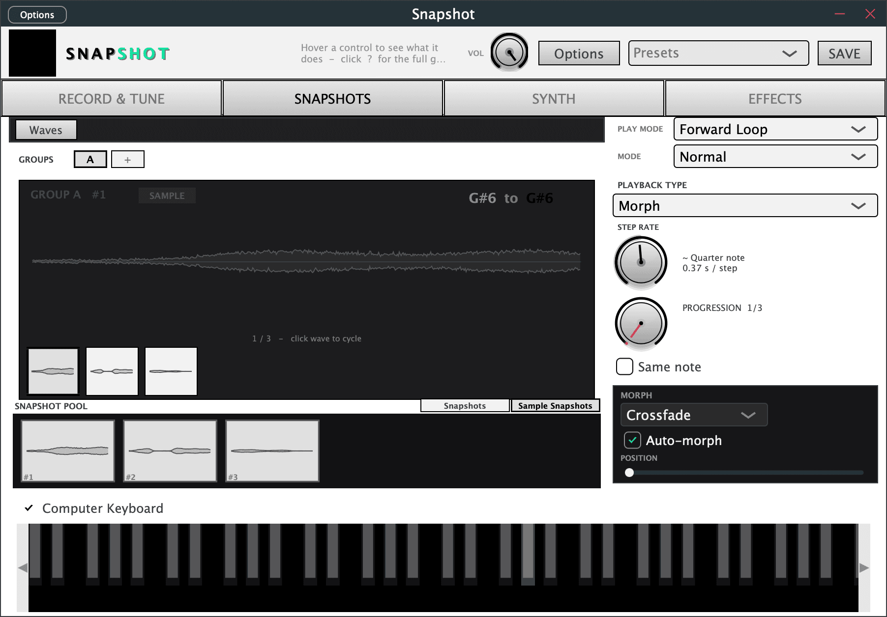Click the morph Position slider handle
This screenshot has height=617, width=887.
(x=629, y=473)
